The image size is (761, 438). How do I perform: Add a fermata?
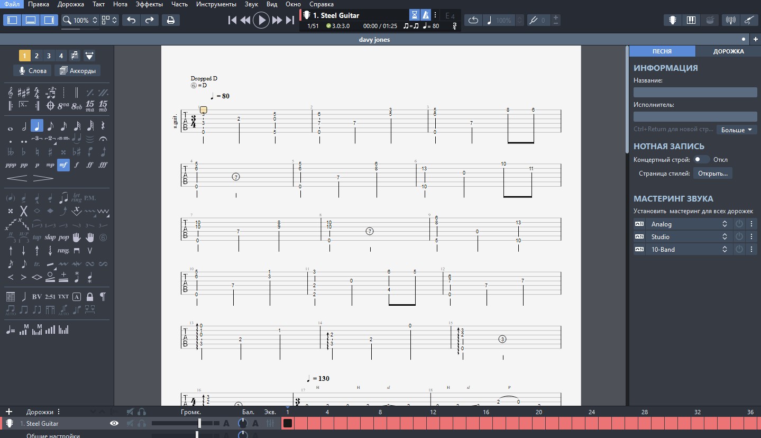point(103,139)
